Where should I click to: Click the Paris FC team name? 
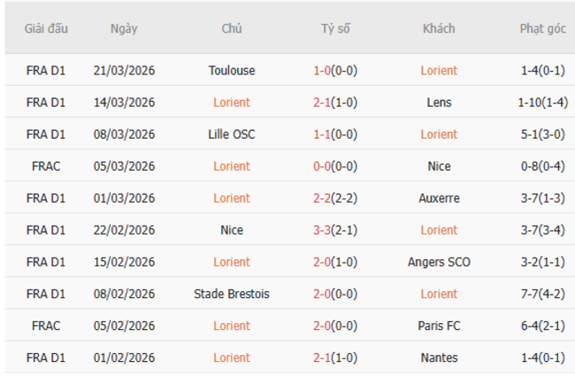pos(439,326)
